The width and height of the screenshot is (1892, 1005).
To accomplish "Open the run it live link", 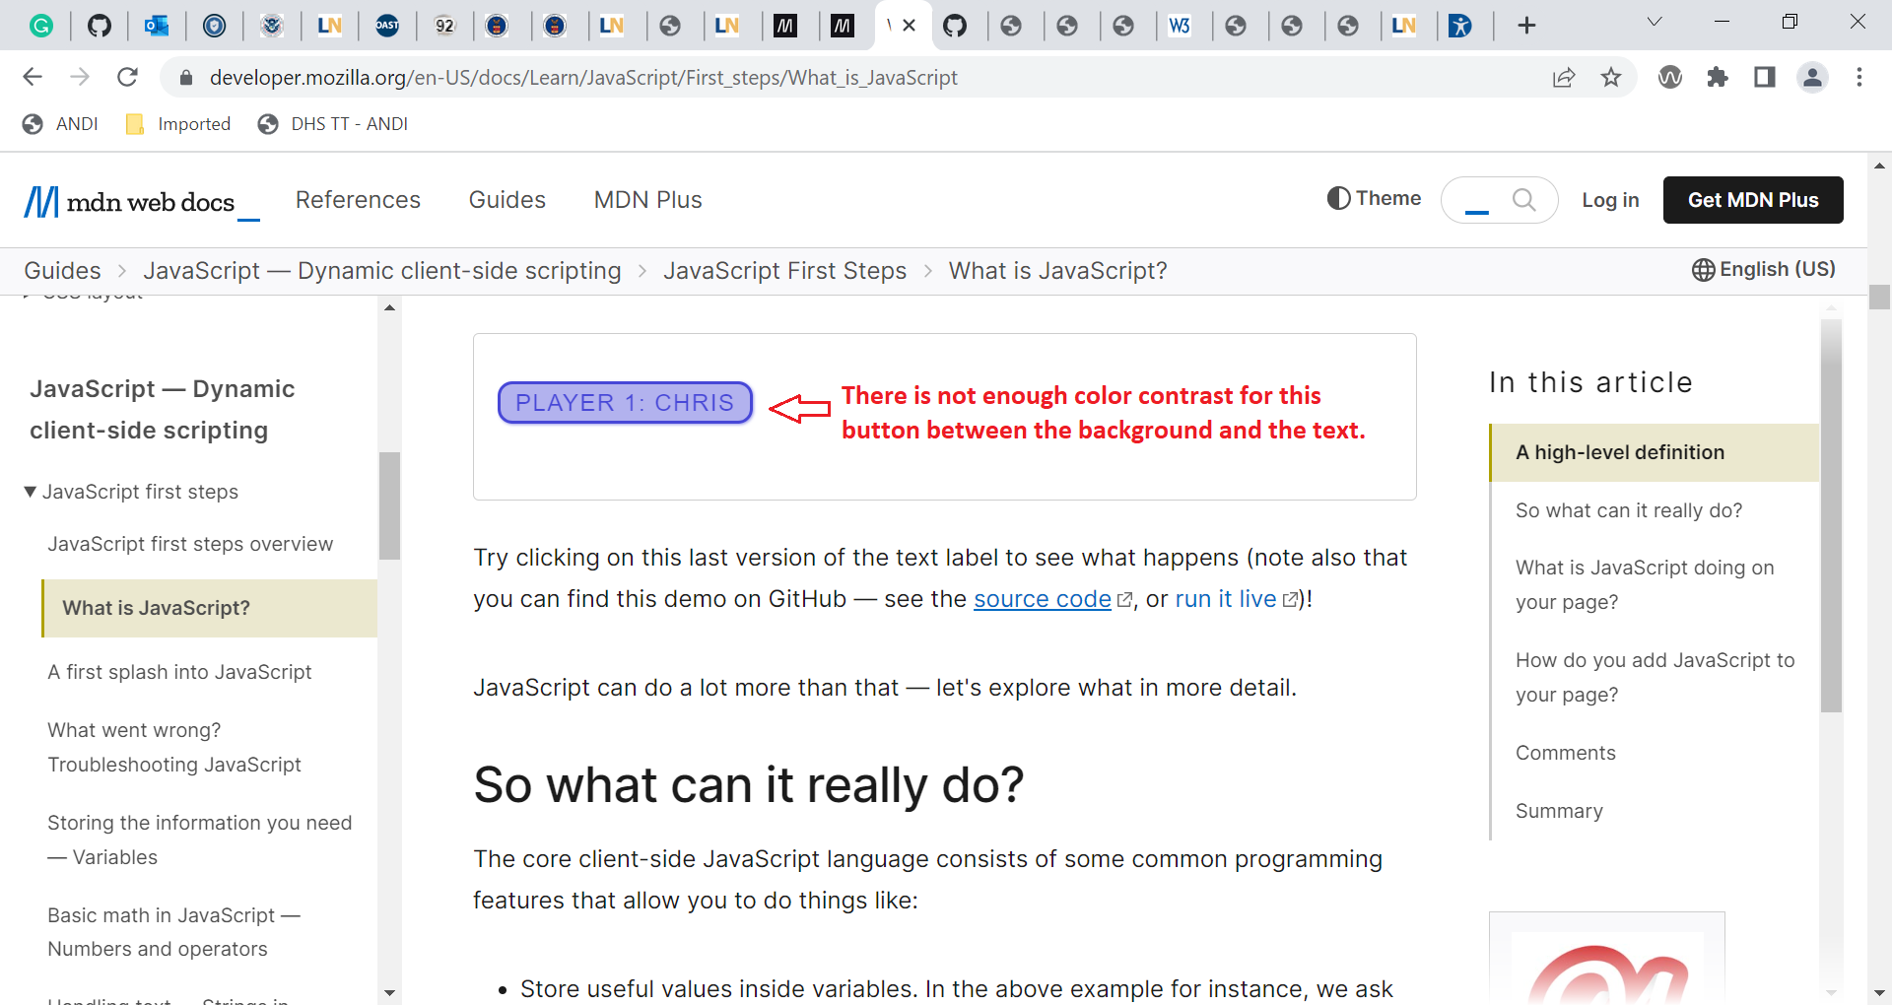I will pos(1225,599).
